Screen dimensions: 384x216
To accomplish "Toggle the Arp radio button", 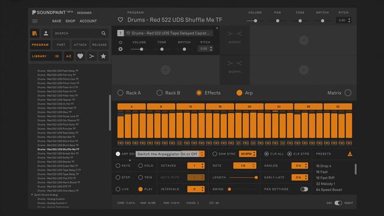I will (x=239, y=93).
